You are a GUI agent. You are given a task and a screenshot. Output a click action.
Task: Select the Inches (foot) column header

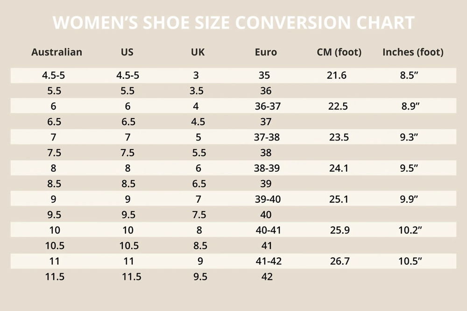413,52
